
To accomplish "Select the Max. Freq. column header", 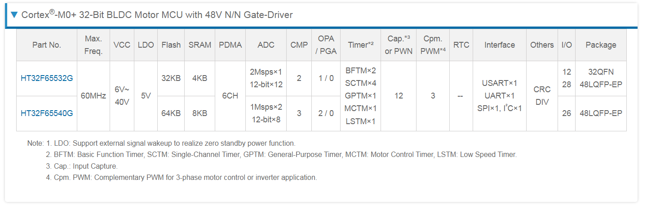I will coord(93,45).
